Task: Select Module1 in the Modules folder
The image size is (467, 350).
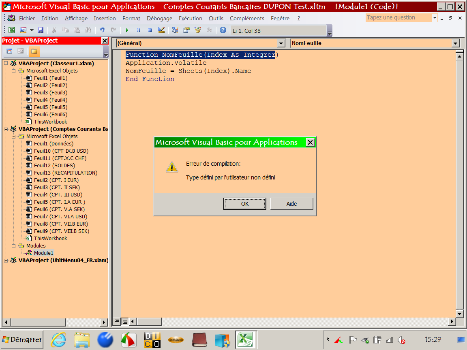Action: coord(43,253)
